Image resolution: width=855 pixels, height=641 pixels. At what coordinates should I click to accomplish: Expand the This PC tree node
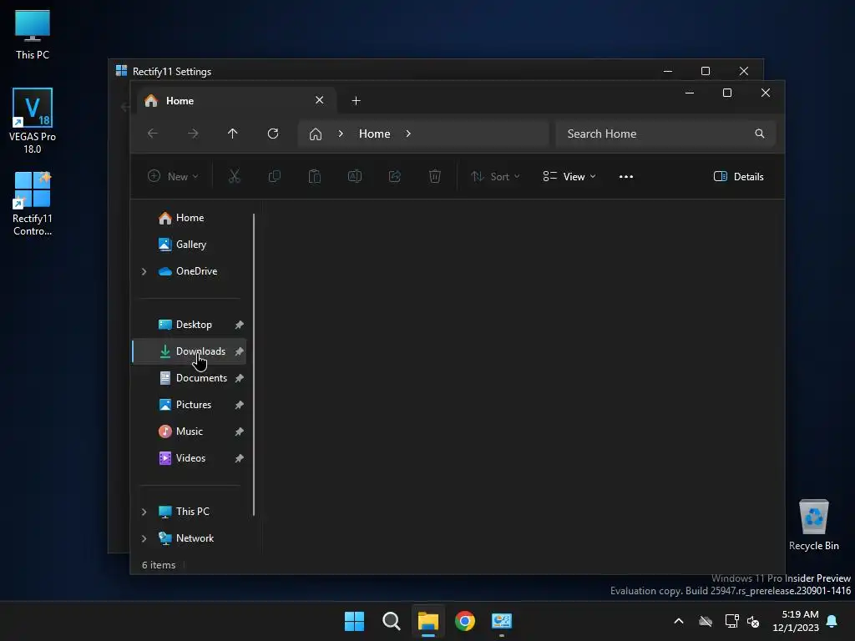click(144, 512)
